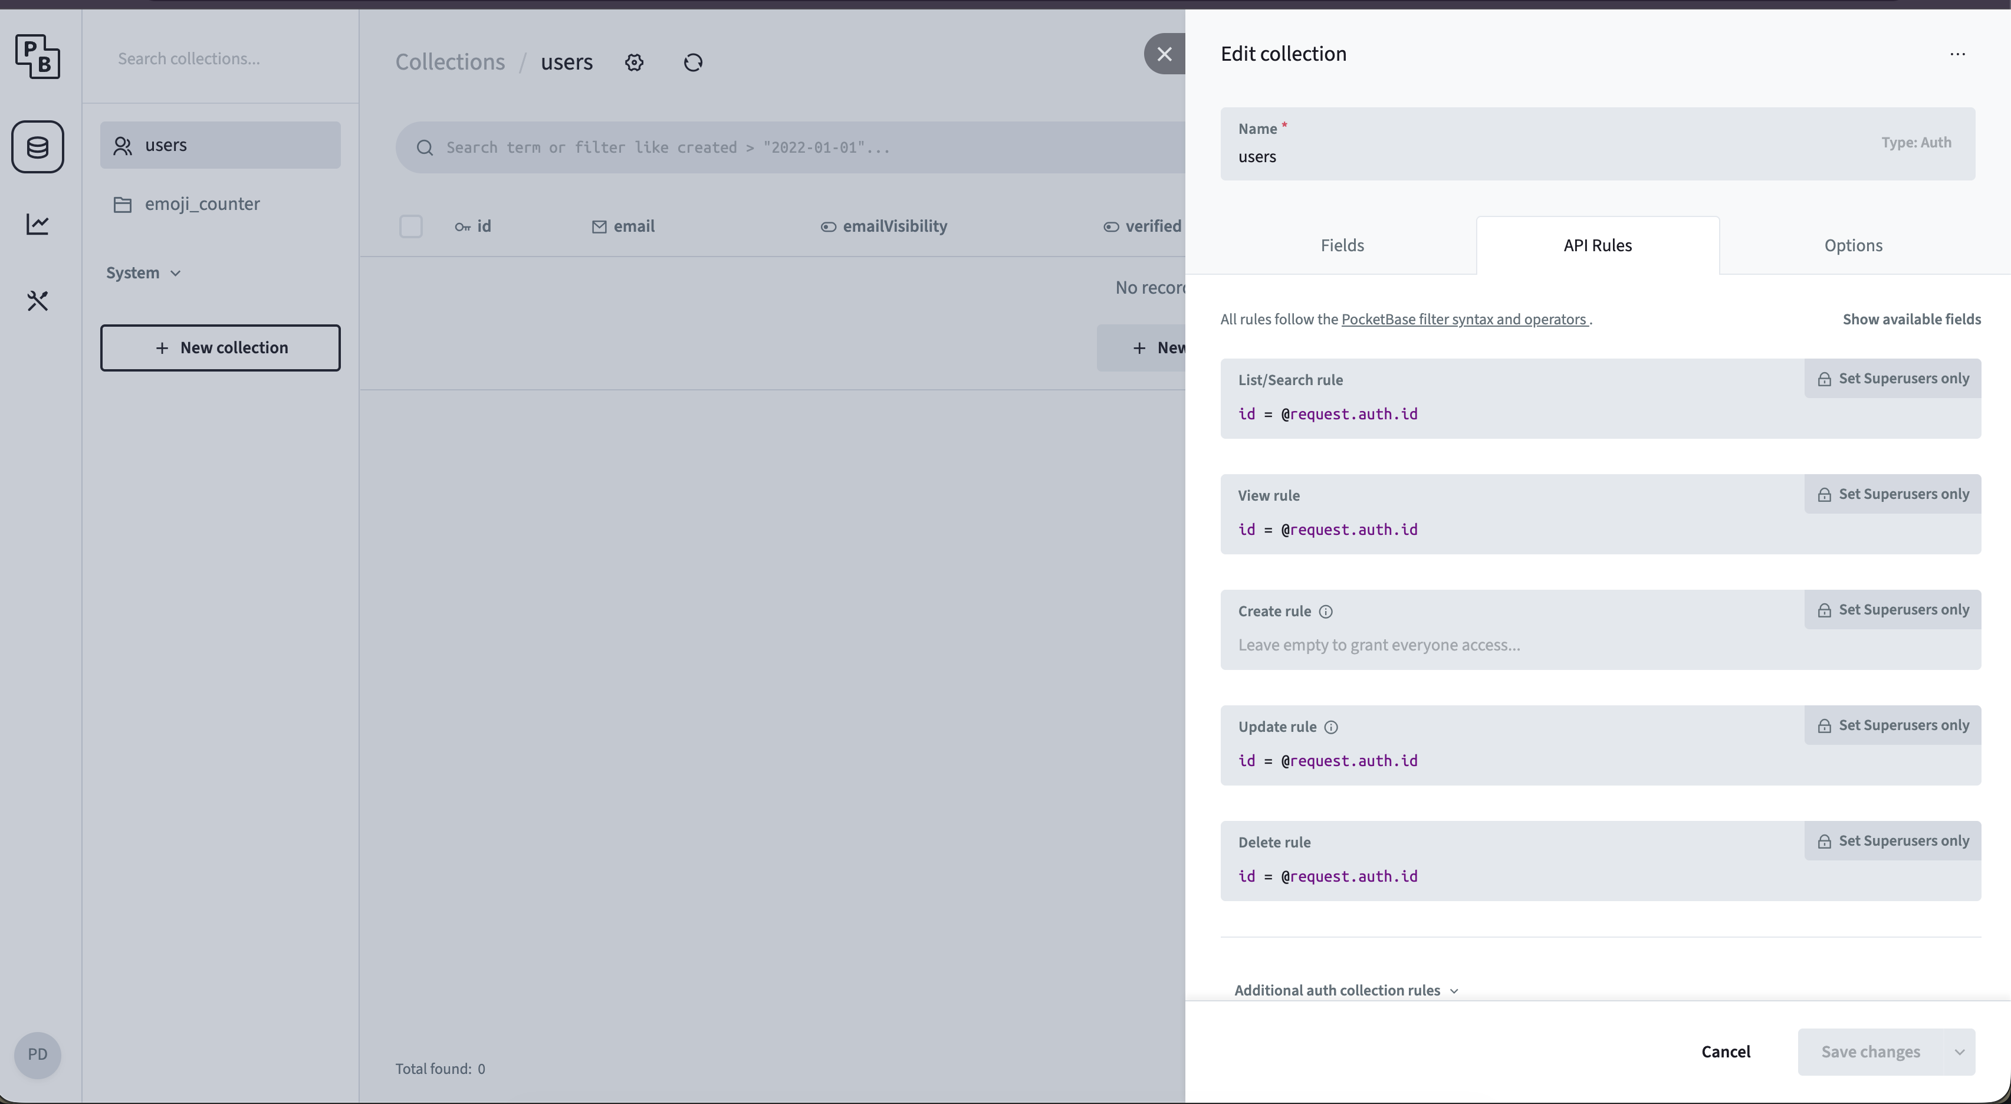The image size is (2011, 1104).
Task: Open the users collection settings gear
Action: coord(634,63)
